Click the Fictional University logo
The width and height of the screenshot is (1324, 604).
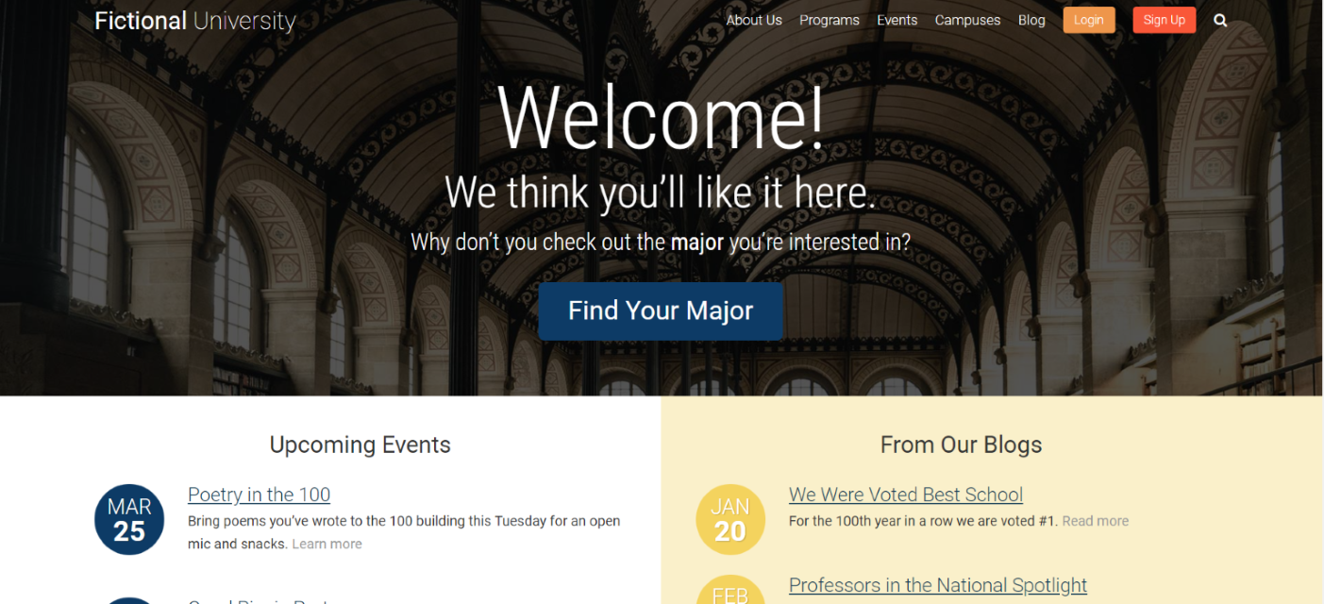(194, 20)
